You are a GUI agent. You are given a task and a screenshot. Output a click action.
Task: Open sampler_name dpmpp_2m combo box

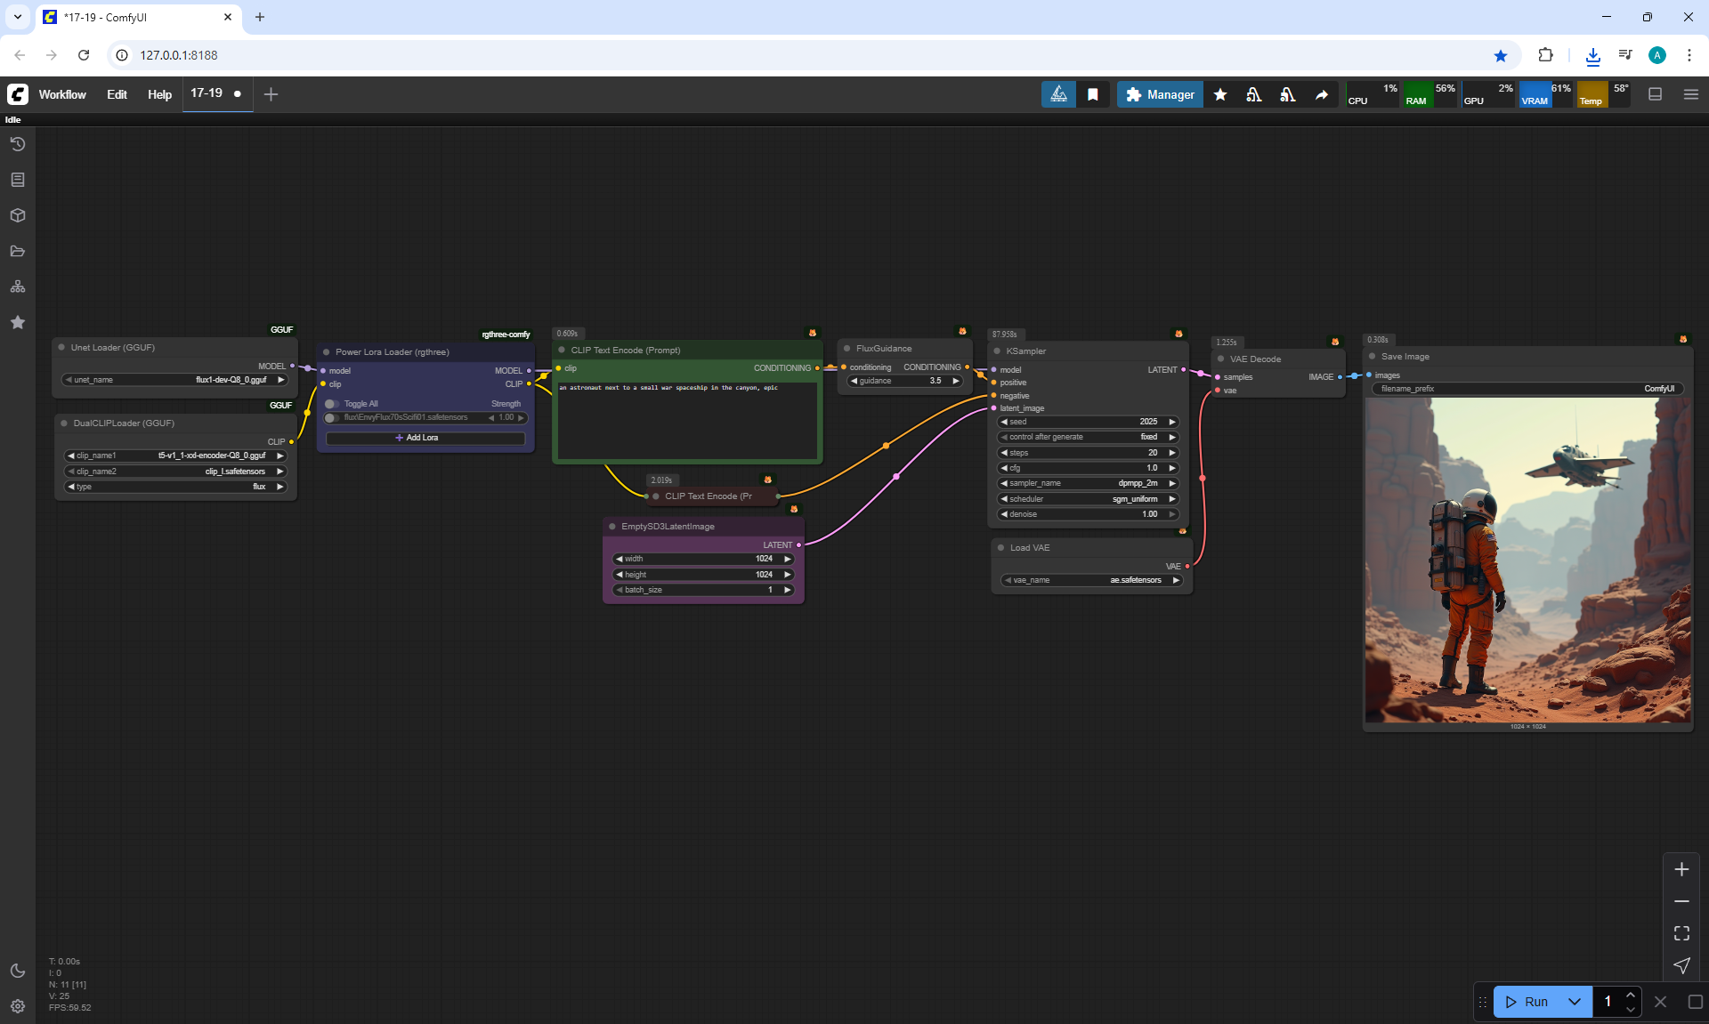(x=1088, y=483)
